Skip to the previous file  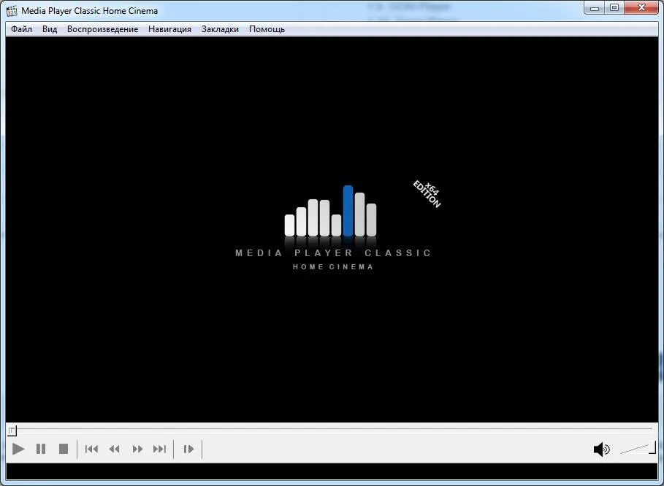pyautogui.click(x=91, y=449)
